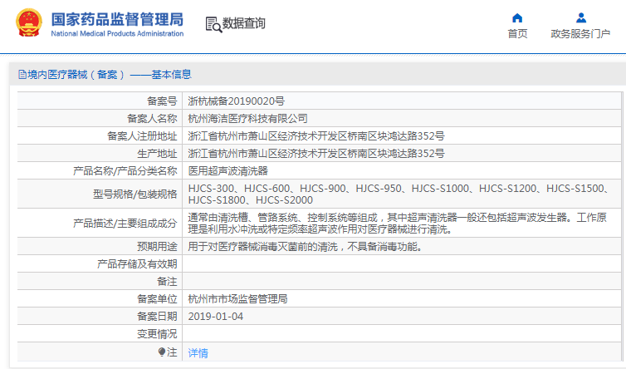Click the document icon before 境内医疗器械
626x369 pixels.
coord(22,74)
